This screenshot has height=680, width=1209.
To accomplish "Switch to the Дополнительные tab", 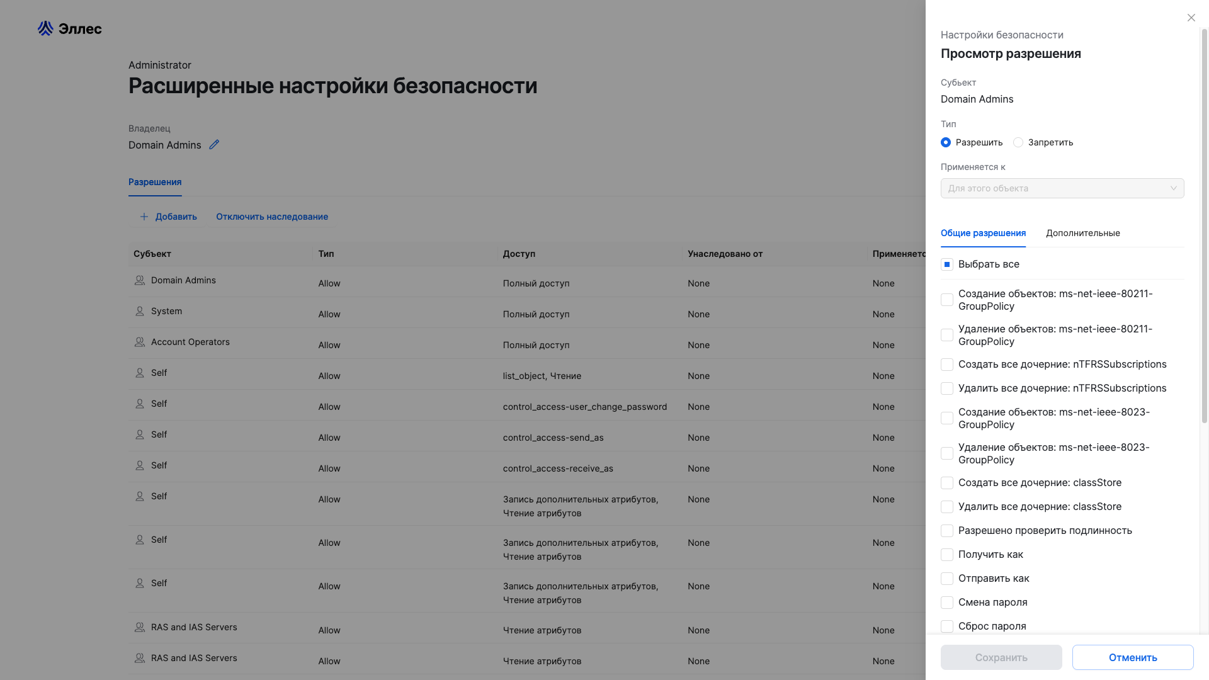I will click(1083, 233).
